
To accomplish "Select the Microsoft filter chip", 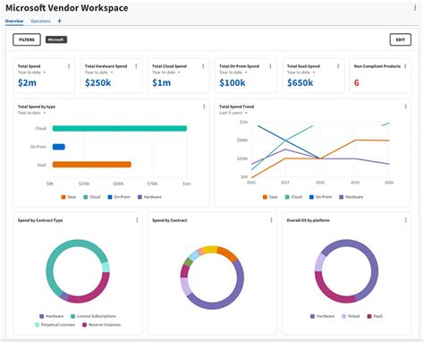I will [56, 39].
